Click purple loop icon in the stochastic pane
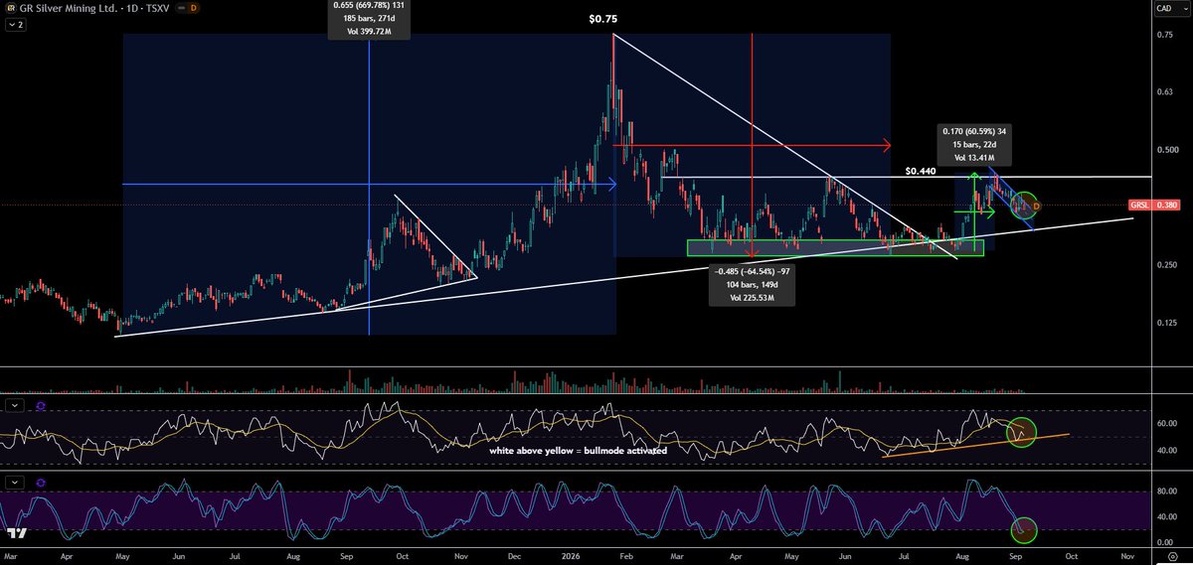 (41, 481)
